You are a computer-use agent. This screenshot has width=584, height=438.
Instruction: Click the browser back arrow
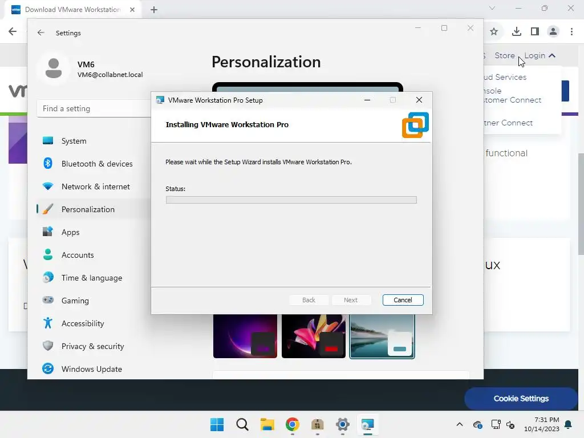pyautogui.click(x=13, y=31)
